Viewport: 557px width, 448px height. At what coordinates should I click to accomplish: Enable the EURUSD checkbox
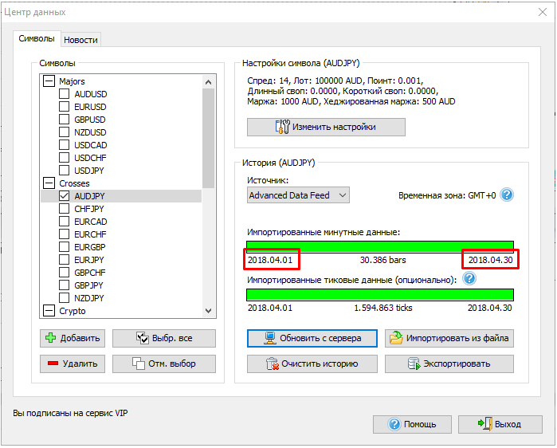pos(65,107)
